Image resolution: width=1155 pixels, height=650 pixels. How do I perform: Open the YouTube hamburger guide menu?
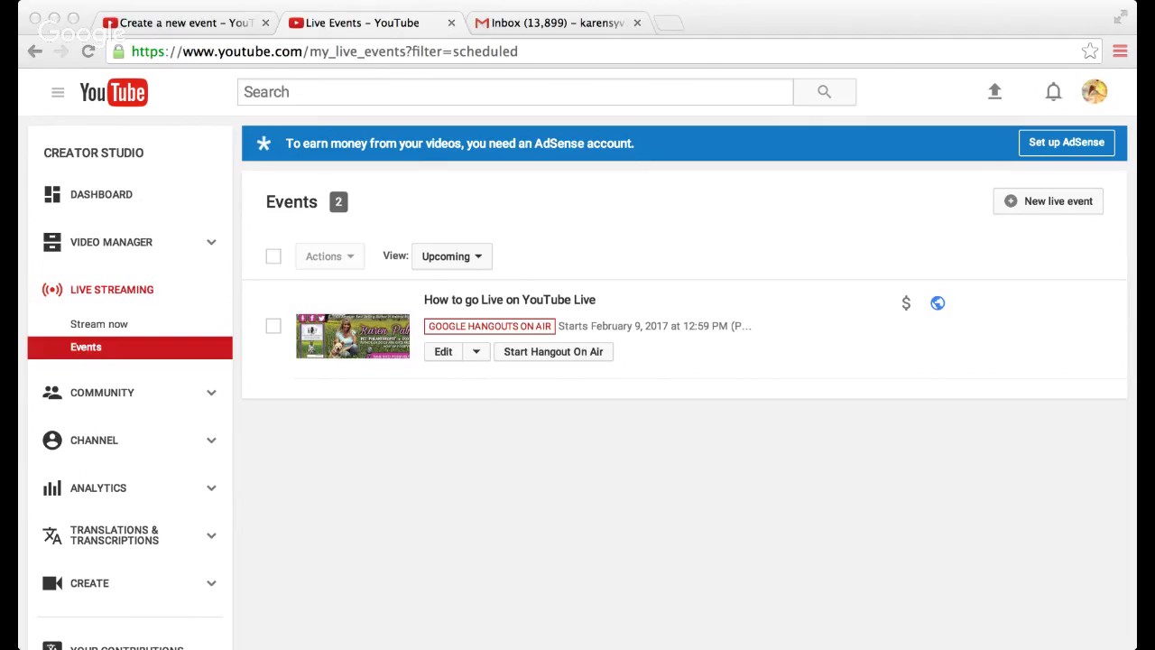click(x=58, y=92)
